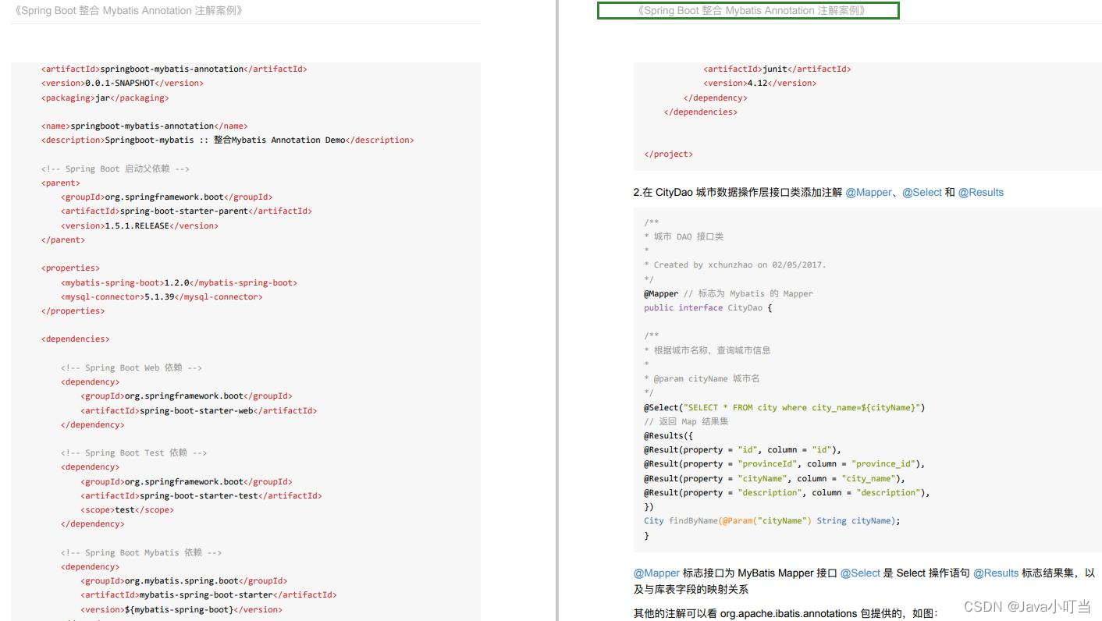This screenshot has height=621, width=1102.
Task: Select the spring-boot-starter-parent artifactId line
Action: tap(187, 211)
